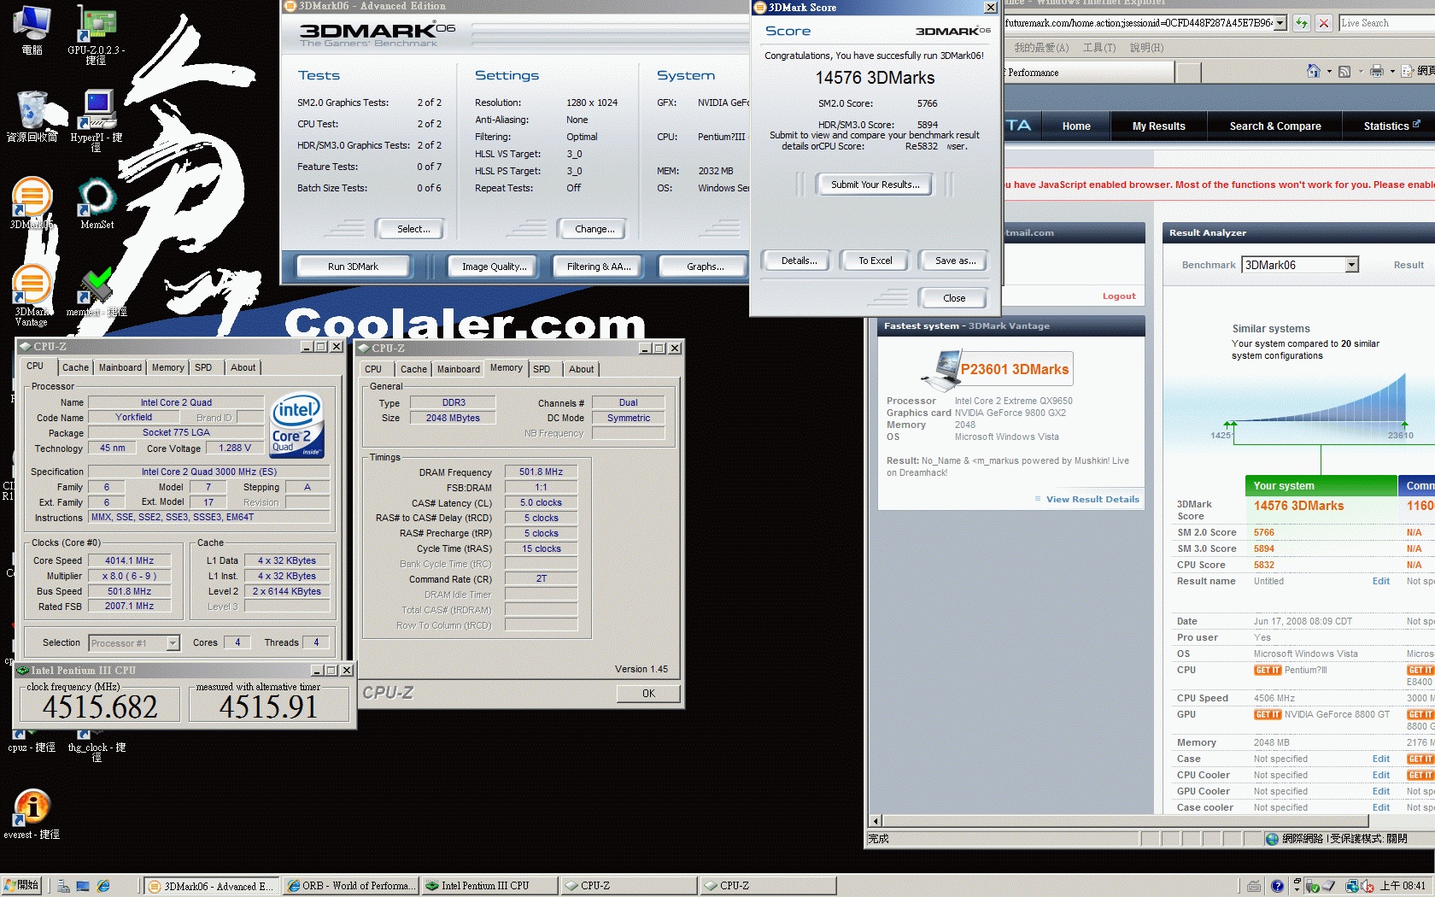Image resolution: width=1435 pixels, height=897 pixels.
Task: Open the Processor #1 selection dropdown
Action: (173, 643)
